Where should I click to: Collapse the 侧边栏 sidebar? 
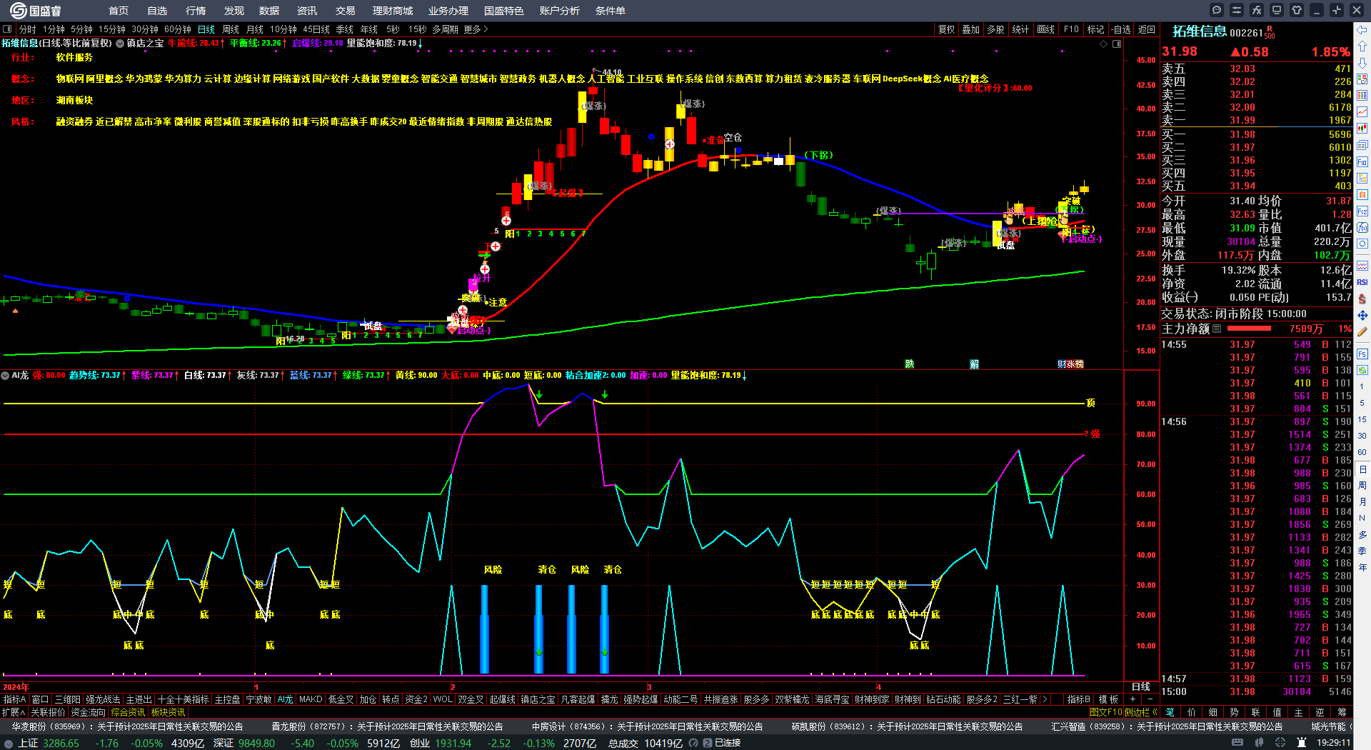(x=1140, y=712)
